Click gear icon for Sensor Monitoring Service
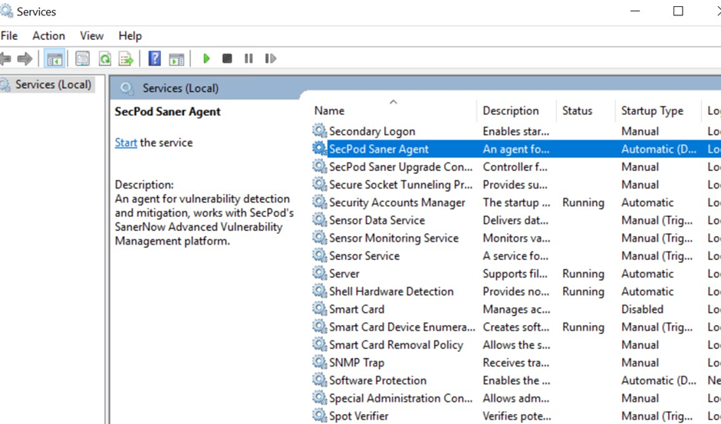Image resolution: width=721 pixels, height=424 pixels. [320, 237]
